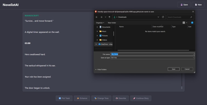207x105 pixels.
Task: Expand the OneDrive tree node
Action: coord(96,44)
